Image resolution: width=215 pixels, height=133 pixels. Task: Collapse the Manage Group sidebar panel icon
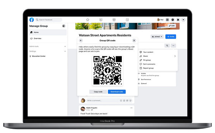(x=64, y=26)
